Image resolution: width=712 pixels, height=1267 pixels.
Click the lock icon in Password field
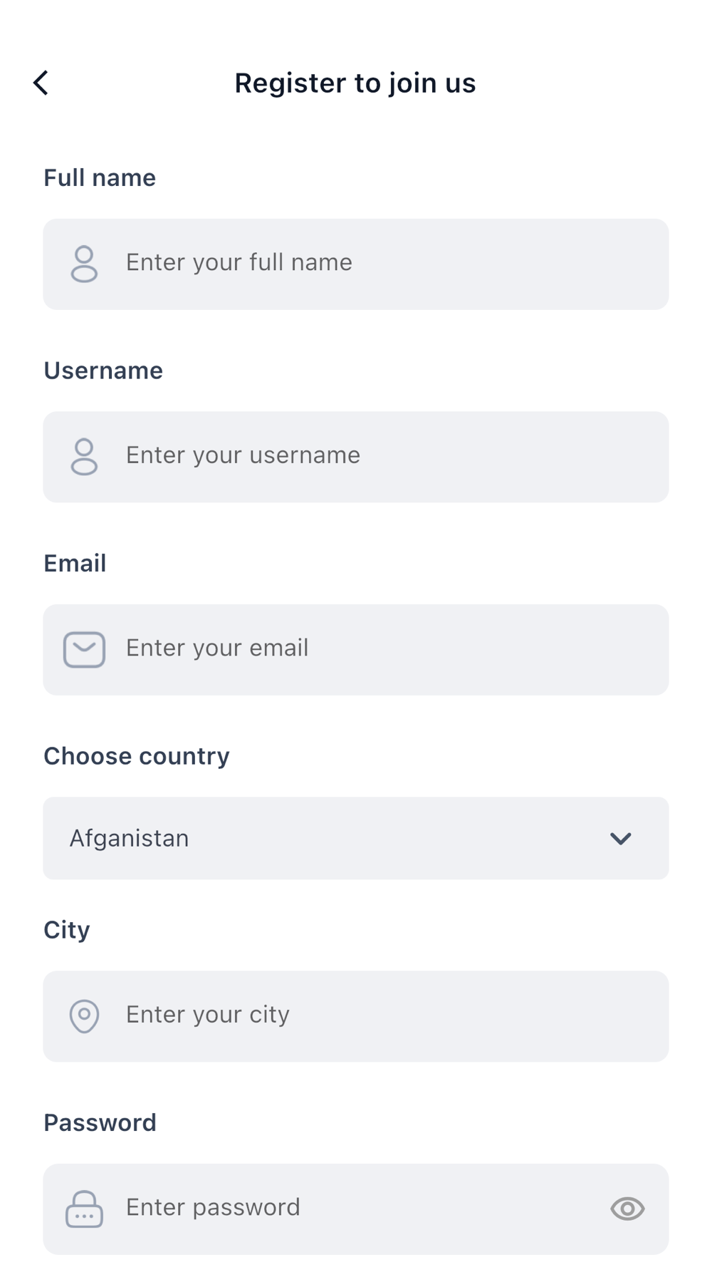(x=84, y=1209)
